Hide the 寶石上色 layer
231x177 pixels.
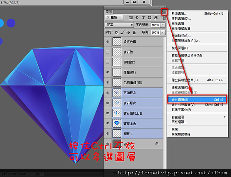click(x=108, y=123)
